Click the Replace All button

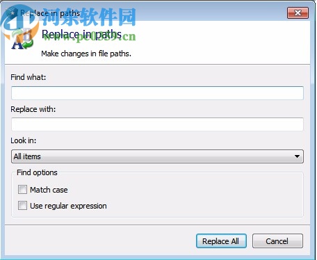click(221, 241)
